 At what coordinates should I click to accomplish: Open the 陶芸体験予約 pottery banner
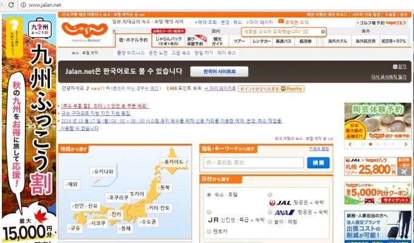pyautogui.click(x=378, y=121)
